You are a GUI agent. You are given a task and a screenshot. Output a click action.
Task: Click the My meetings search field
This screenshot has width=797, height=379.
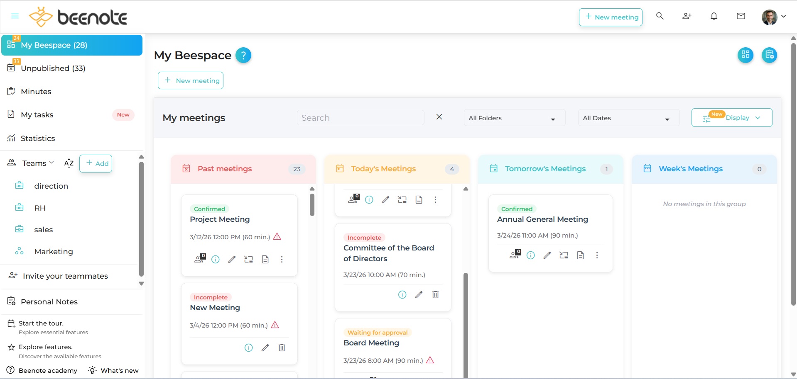[x=360, y=118]
